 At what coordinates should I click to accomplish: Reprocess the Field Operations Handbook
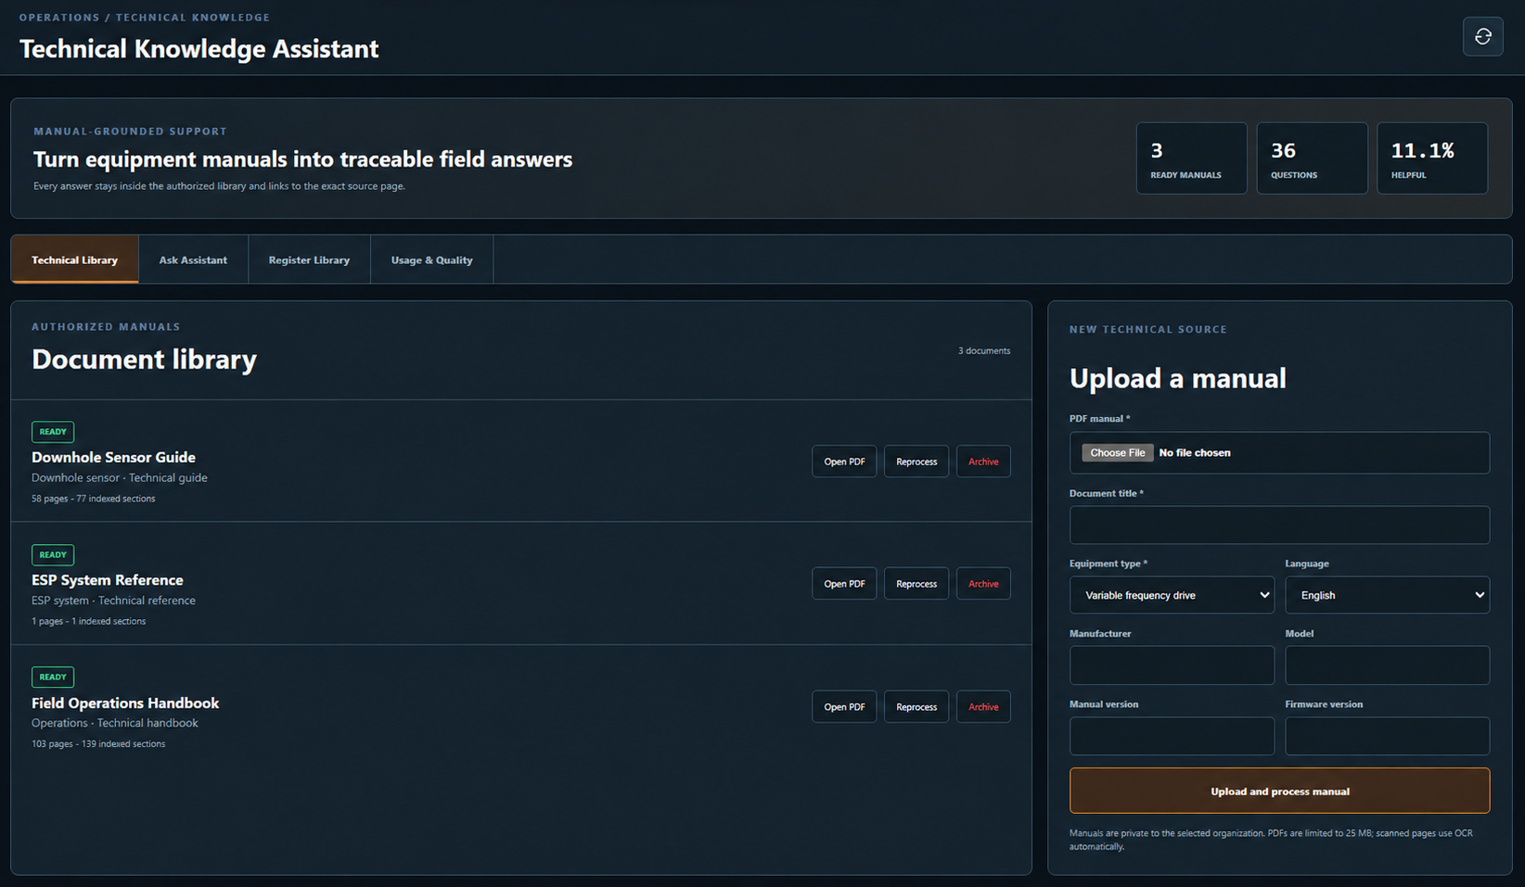click(x=916, y=707)
